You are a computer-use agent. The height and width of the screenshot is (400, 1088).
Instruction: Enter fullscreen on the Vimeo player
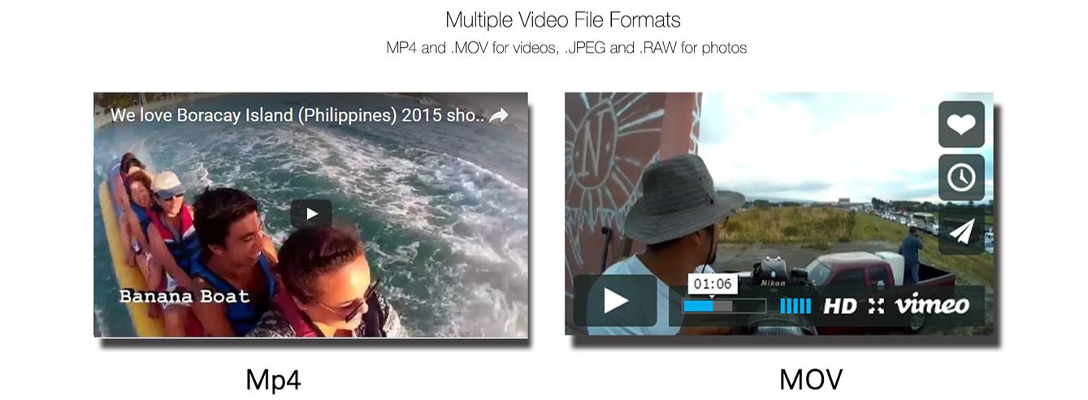(x=876, y=306)
